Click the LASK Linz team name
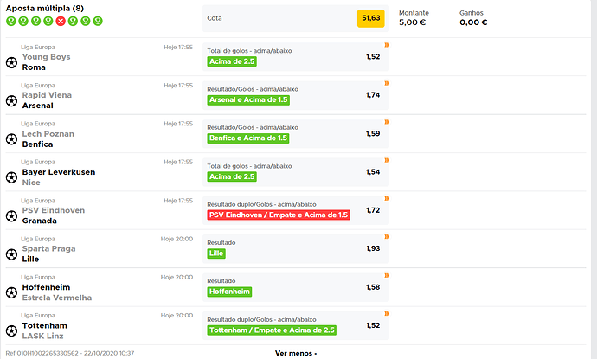Image resolution: width=597 pixels, height=359 pixels. 42,337
